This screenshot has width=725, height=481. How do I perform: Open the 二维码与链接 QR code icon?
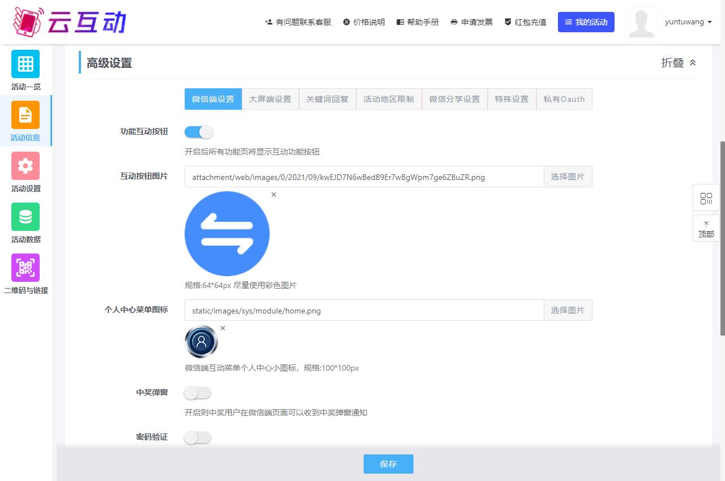(25, 268)
